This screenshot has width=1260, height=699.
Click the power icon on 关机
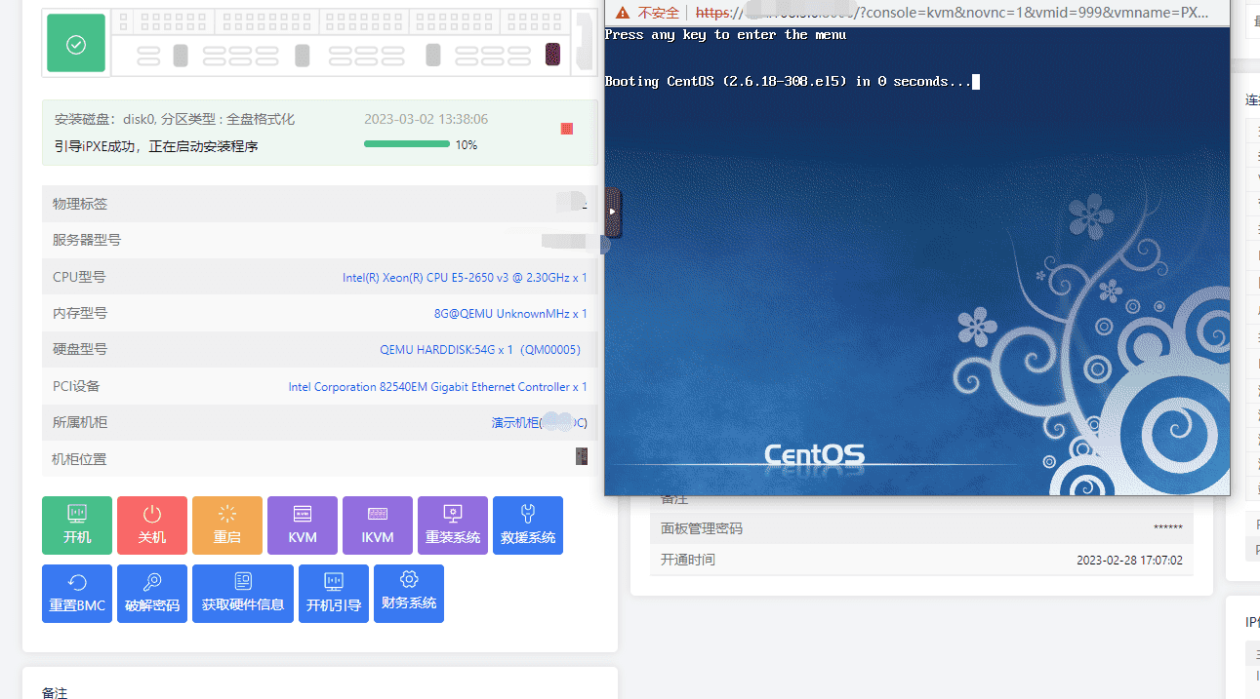(152, 513)
